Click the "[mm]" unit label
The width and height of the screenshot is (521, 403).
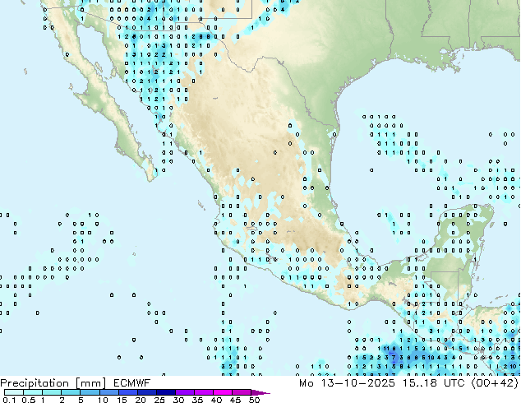tap(91, 383)
